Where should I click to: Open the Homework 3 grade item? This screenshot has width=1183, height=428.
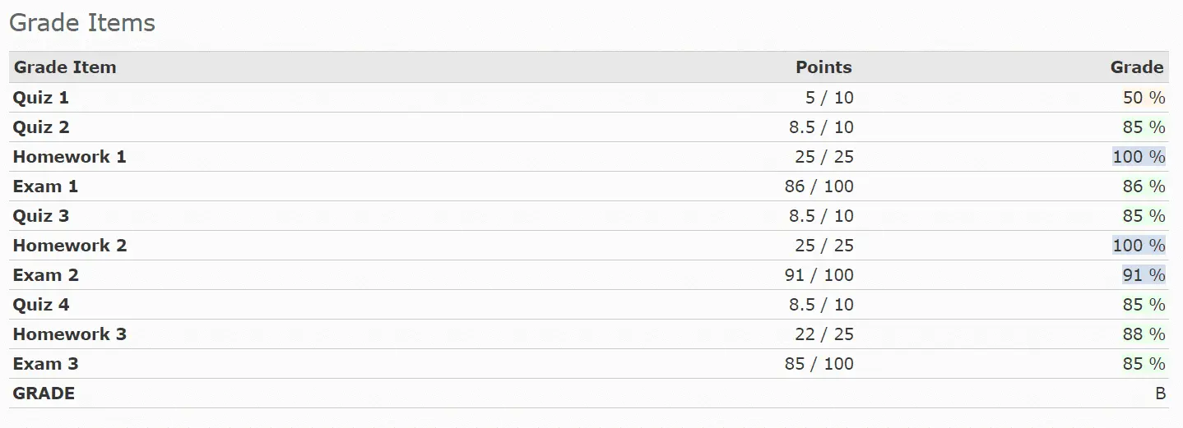[70, 334]
